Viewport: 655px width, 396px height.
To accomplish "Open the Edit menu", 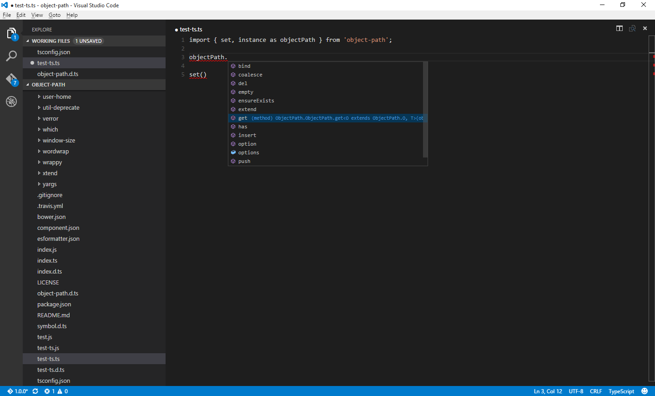I will [21, 15].
